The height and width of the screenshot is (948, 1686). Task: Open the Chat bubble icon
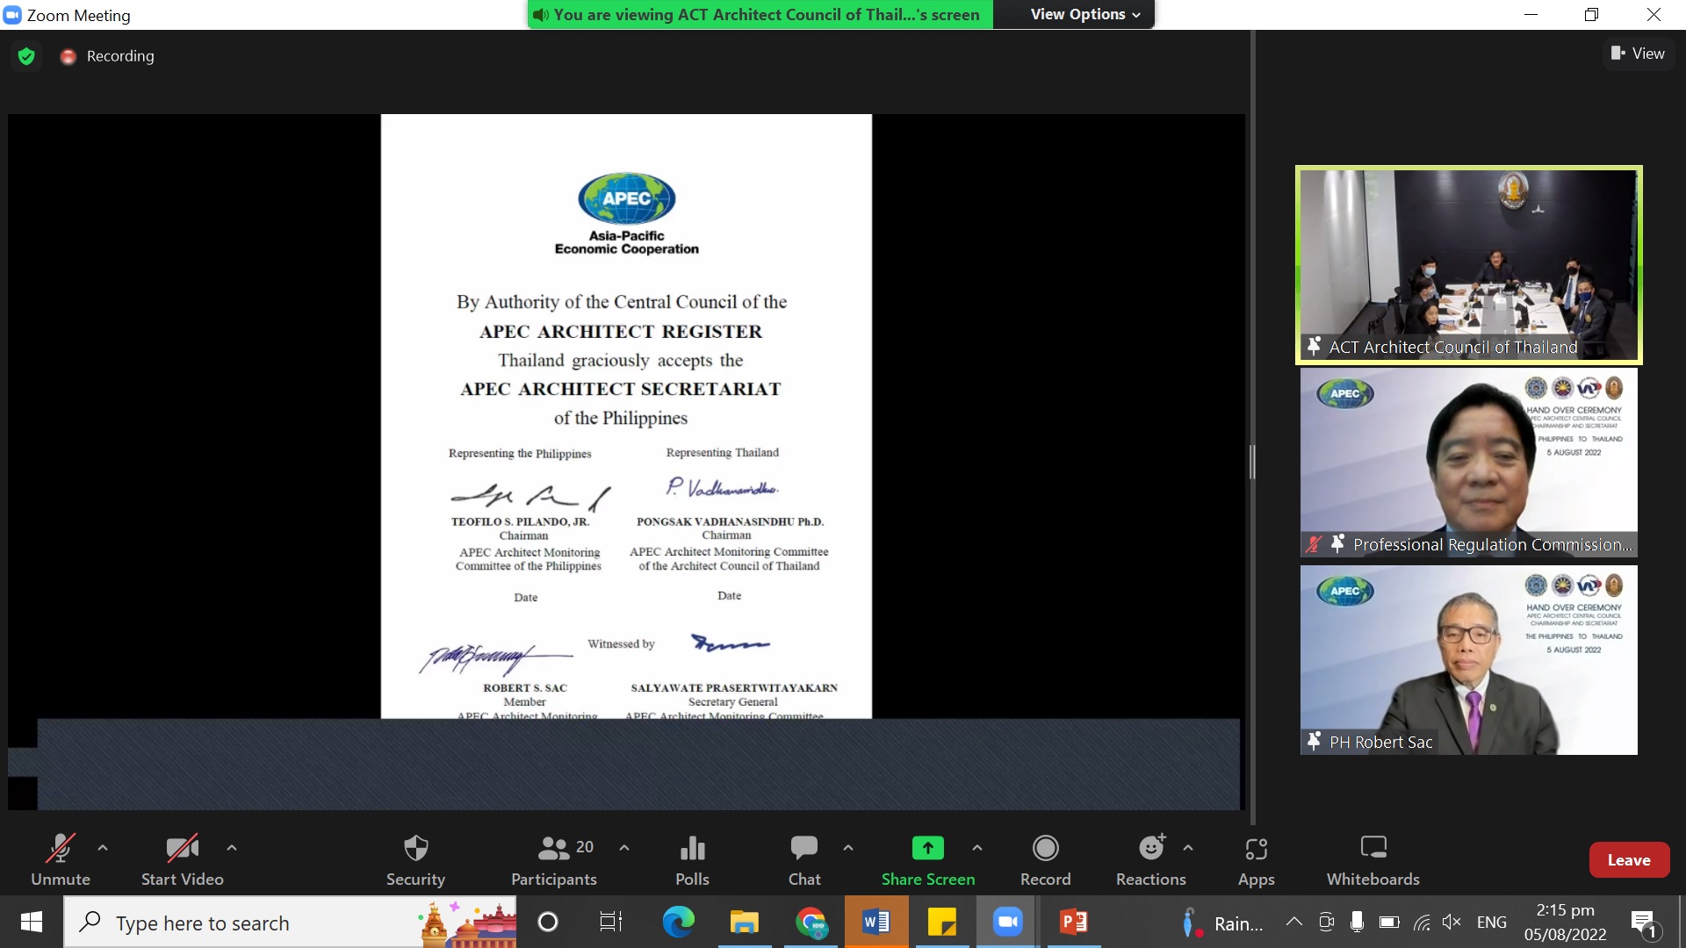pos(803,848)
